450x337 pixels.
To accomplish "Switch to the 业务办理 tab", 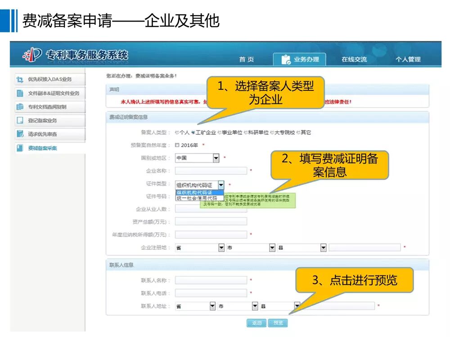I will coord(299,59).
